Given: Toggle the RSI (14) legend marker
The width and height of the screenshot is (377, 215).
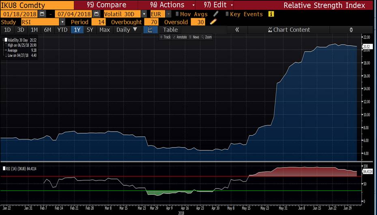Looking at the screenshot, I should point(4,169).
